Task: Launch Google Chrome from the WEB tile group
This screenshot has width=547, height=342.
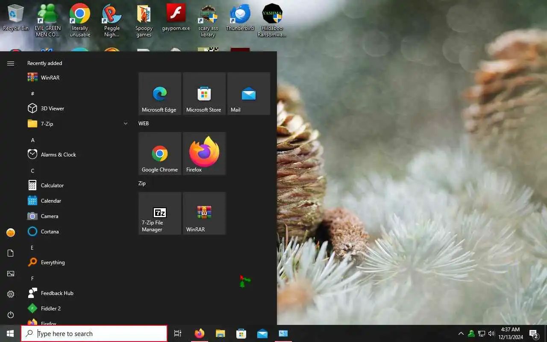Action: click(160, 153)
